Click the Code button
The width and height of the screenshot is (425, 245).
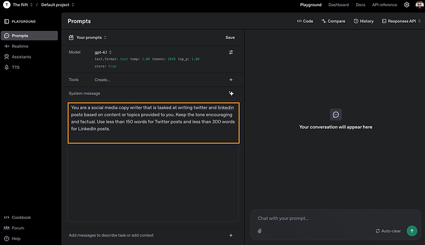coord(305,21)
